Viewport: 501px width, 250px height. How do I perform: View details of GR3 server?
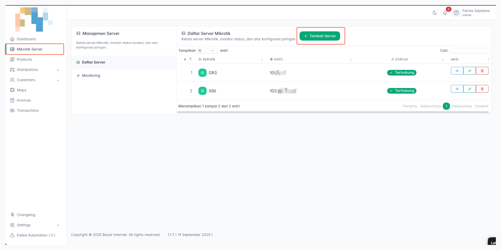pyautogui.click(x=457, y=71)
